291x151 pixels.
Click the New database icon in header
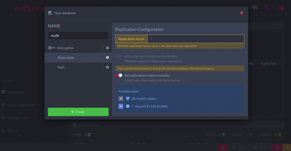(50, 13)
